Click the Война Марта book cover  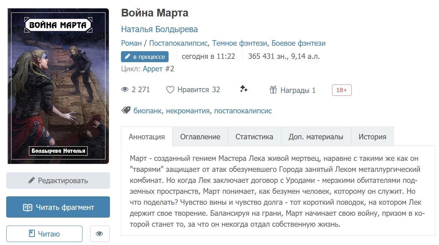[58, 86]
